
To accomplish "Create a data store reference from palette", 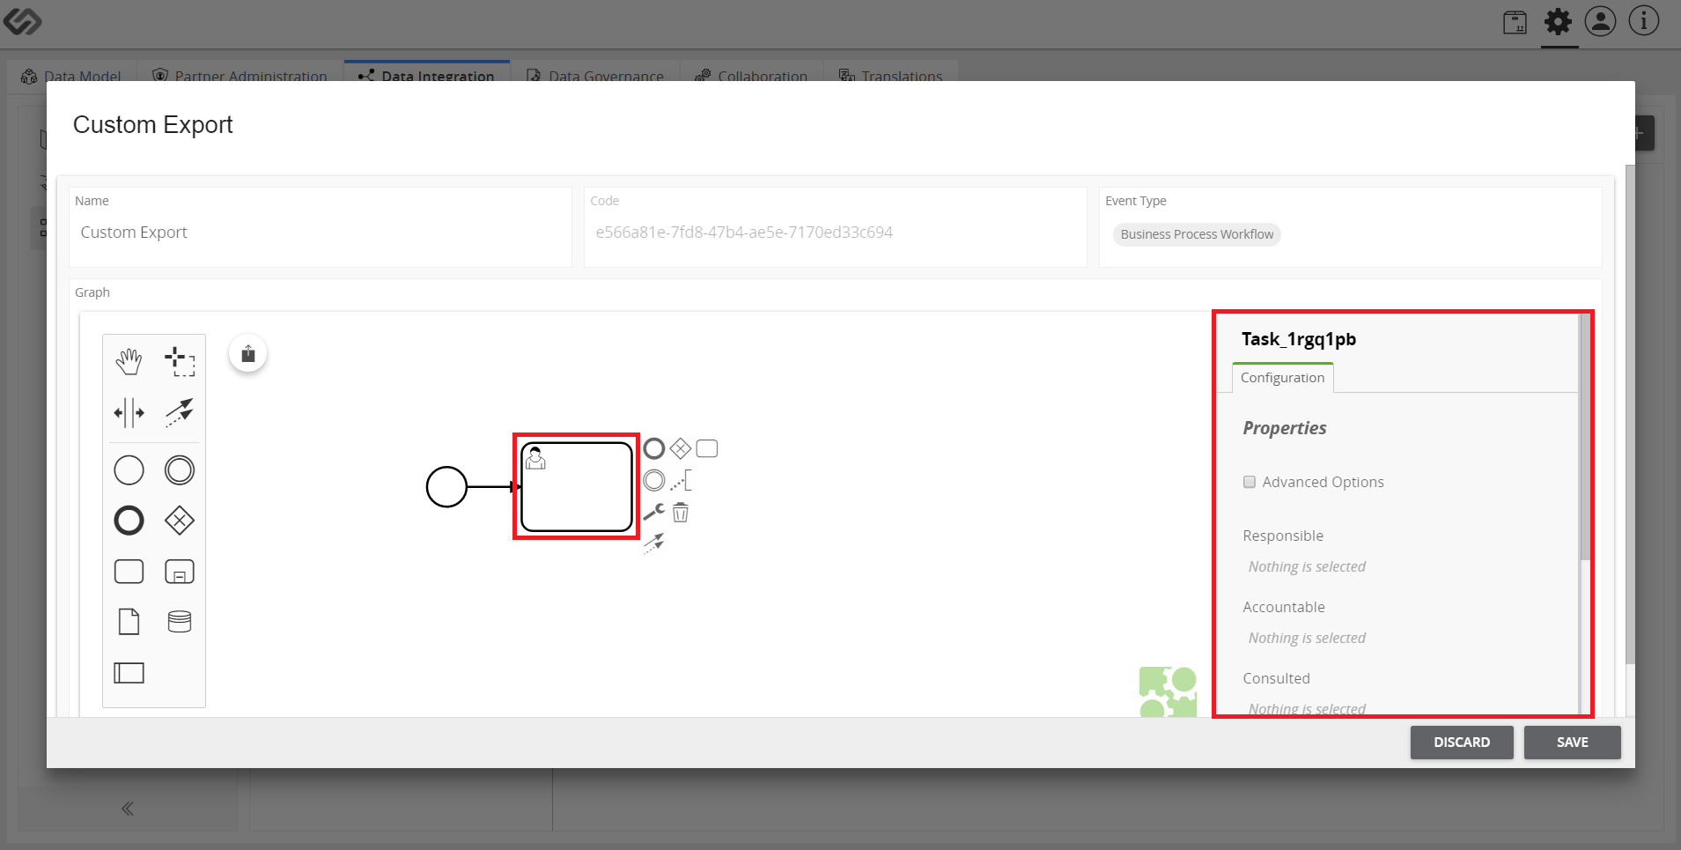I will [180, 622].
